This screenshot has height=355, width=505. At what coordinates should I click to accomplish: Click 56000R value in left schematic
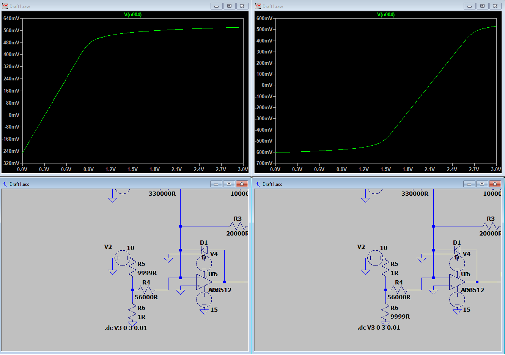point(146,297)
